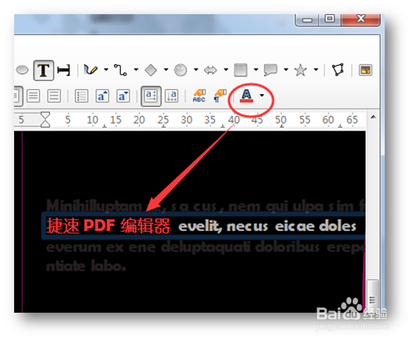
Task: Click text 'evelit, necus eicae doles'
Action: point(267,226)
